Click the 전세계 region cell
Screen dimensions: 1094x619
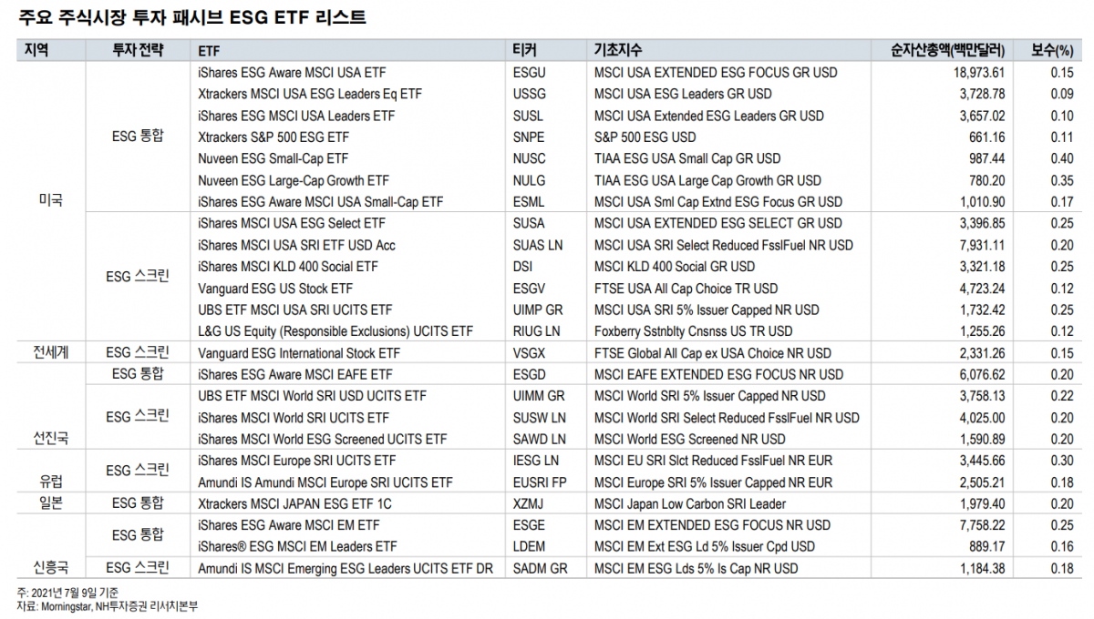(x=50, y=352)
